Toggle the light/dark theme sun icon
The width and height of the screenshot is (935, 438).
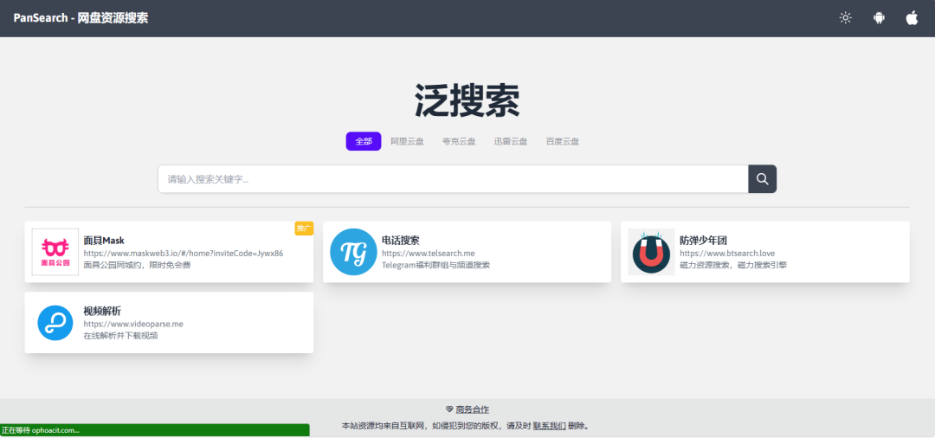(x=845, y=18)
